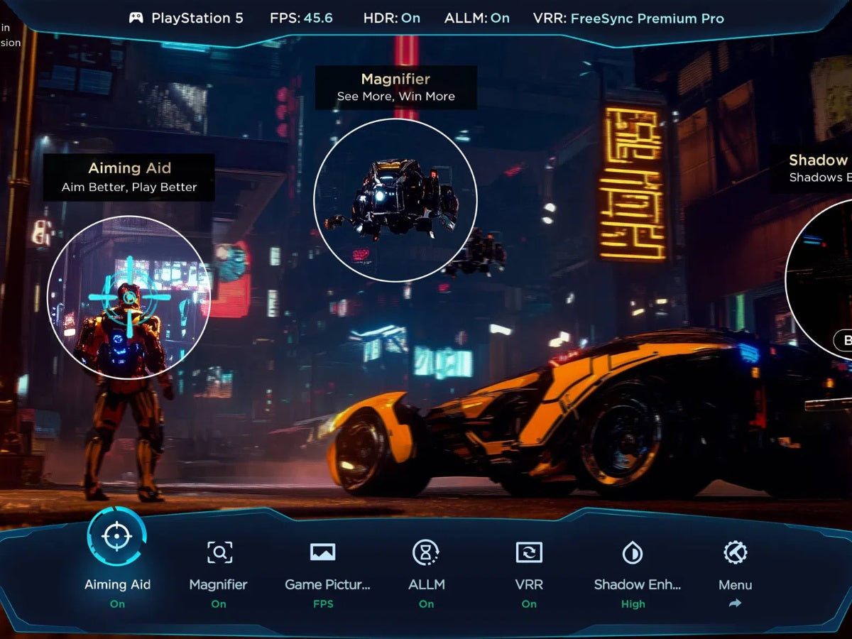Click the PlayStation 5 source text
852x639 pixels.
click(197, 18)
